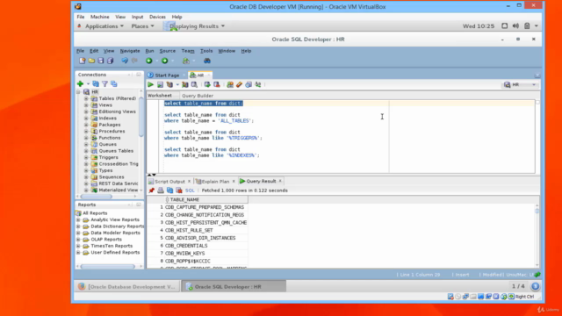Screen dimensions: 562x316
Task: Click the Unshared SQL Worksheet icon
Action: pyautogui.click(x=230, y=84)
